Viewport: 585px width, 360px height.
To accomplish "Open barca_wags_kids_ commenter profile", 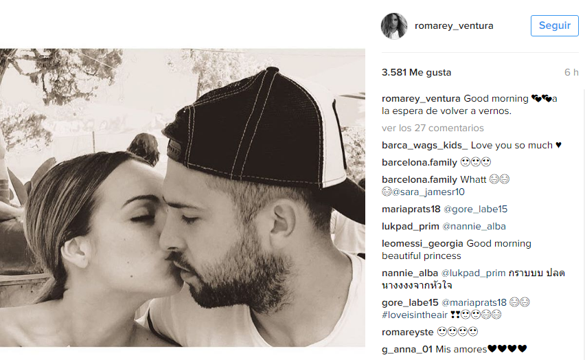I will click(424, 145).
